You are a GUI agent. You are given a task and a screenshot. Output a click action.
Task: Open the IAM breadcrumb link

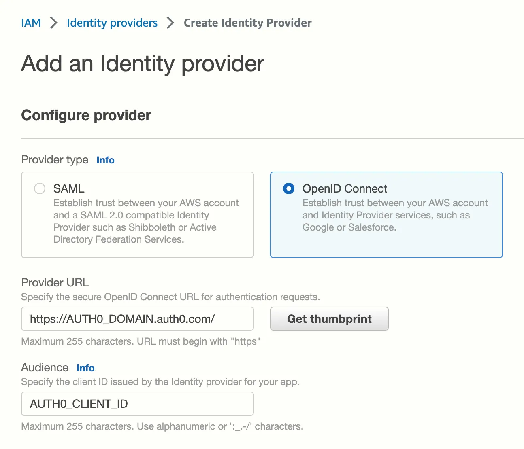coord(31,23)
